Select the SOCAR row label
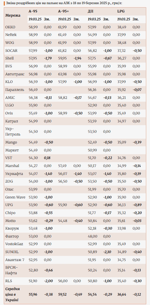The width and height of the screenshot is (150, 305). (x=11, y=50)
